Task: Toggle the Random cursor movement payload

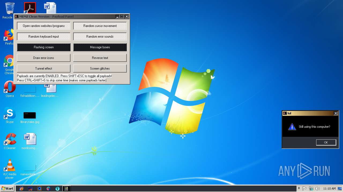Action: click(100, 26)
